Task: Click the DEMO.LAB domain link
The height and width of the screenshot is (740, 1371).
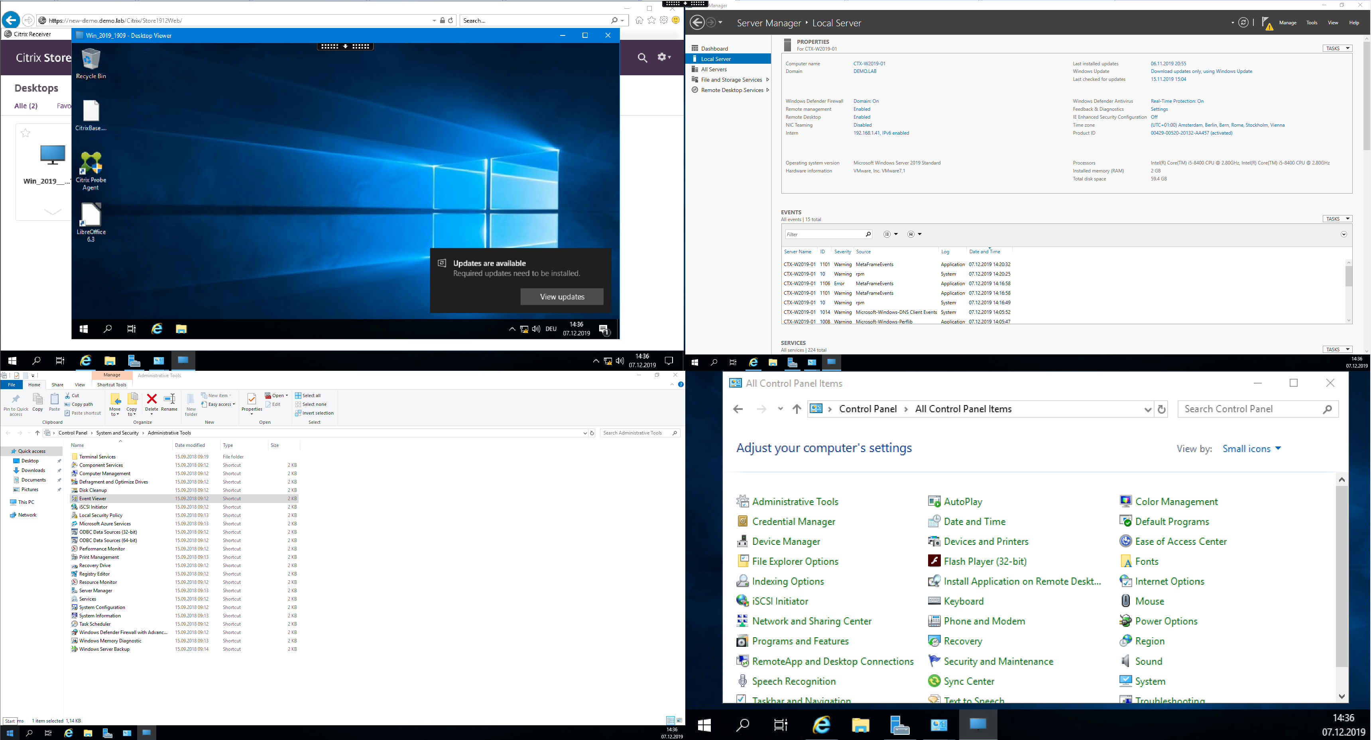Action: pos(864,71)
